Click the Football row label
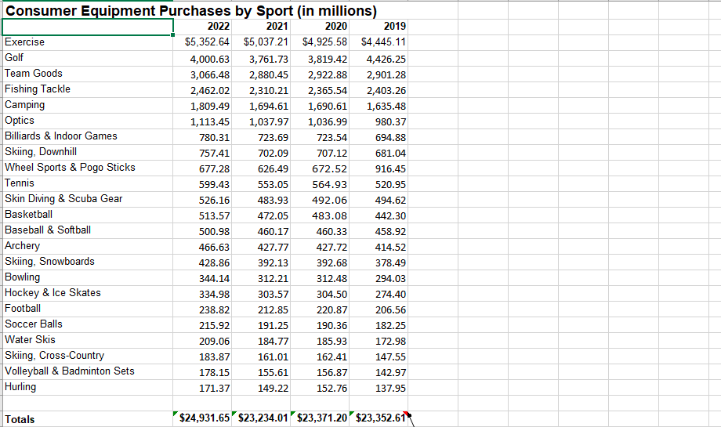The image size is (721, 427). pyautogui.click(x=23, y=309)
